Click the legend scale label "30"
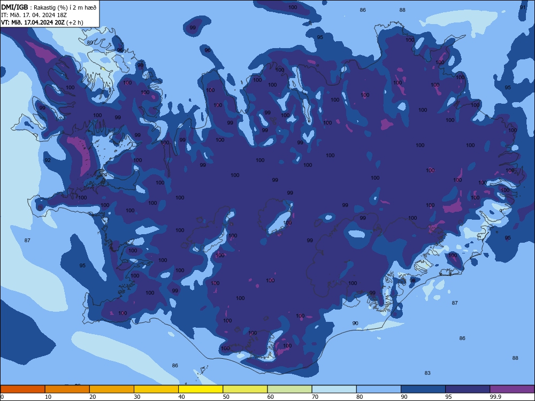The width and height of the screenshot is (535, 401). click(137, 397)
